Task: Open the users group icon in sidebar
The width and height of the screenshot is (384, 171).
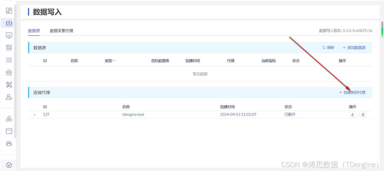Action: click(x=9, y=143)
